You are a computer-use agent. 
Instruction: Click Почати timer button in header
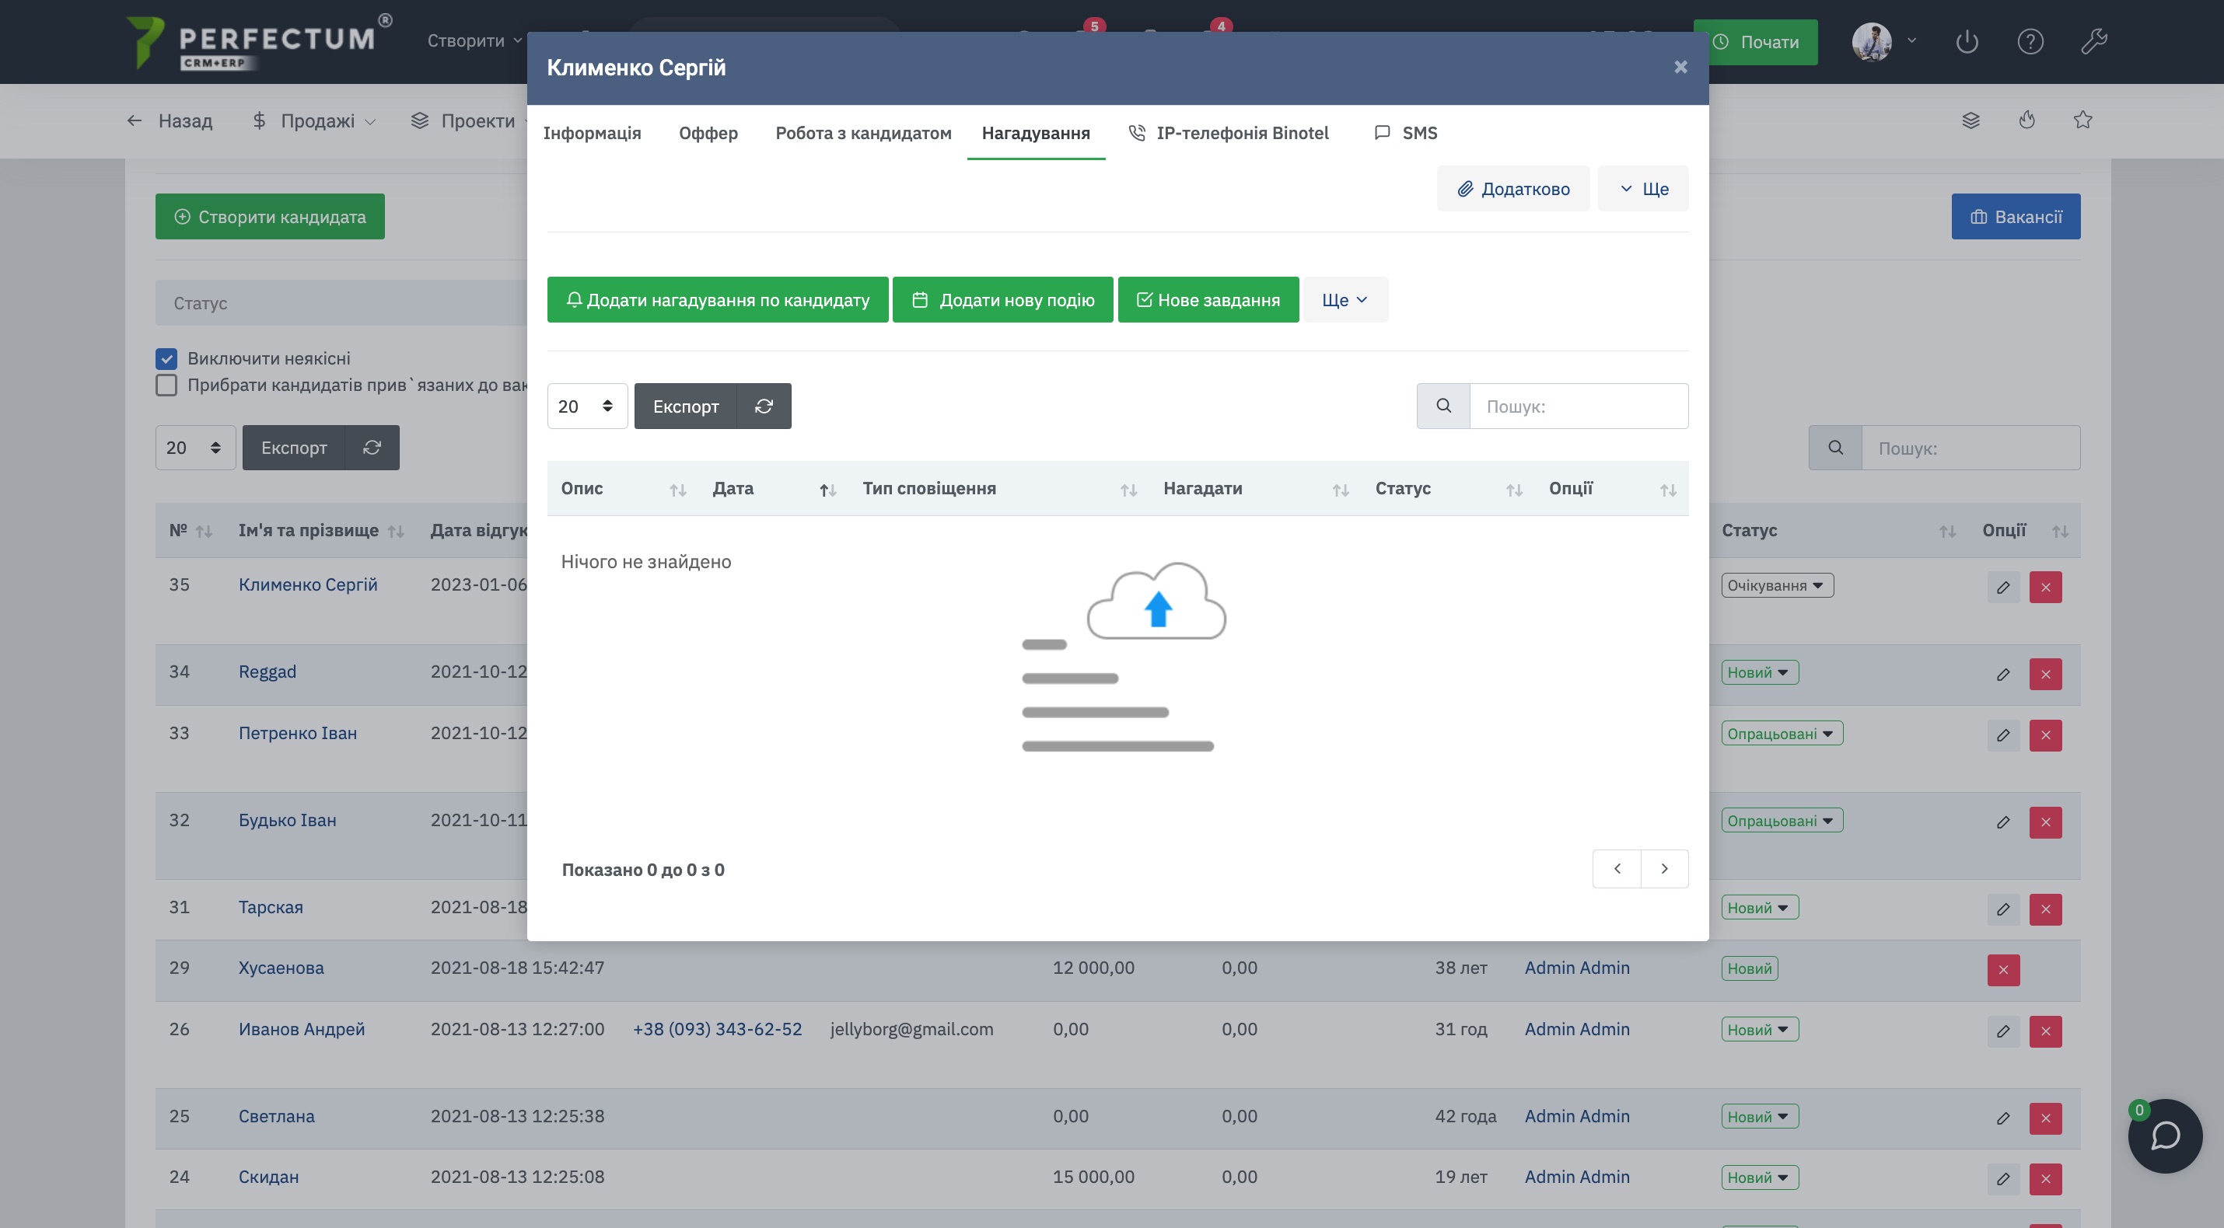pos(1755,42)
